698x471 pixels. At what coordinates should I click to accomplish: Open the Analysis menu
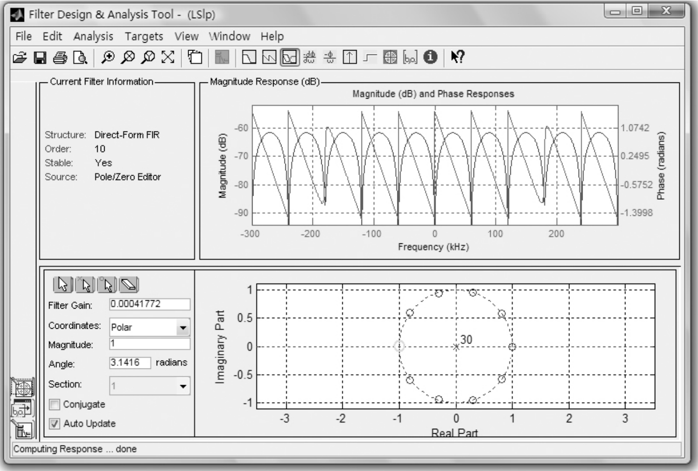pos(93,36)
